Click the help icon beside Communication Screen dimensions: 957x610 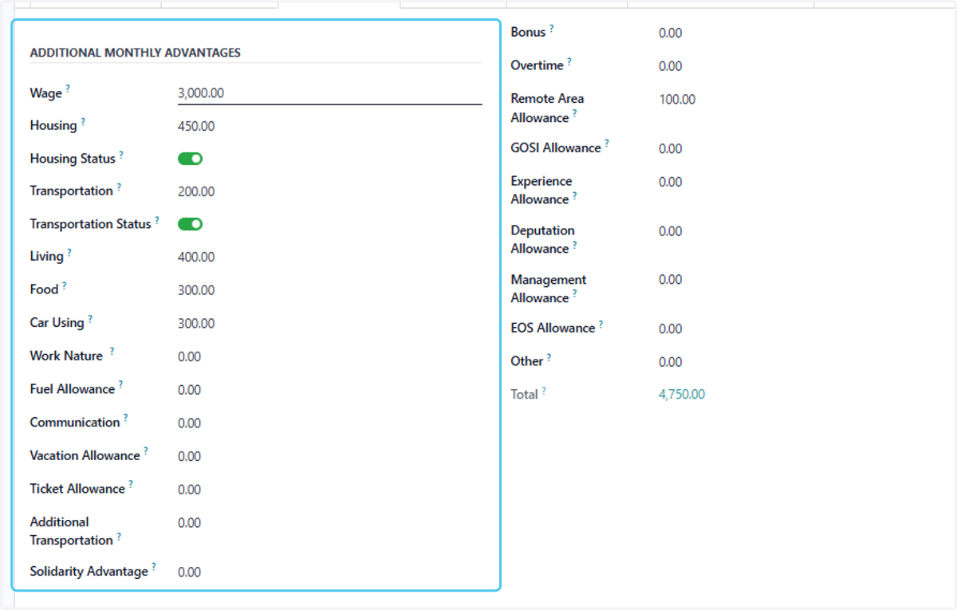126,418
